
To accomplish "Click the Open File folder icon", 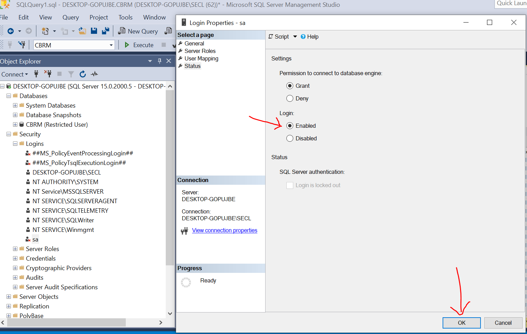I will click(x=82, y=31).
